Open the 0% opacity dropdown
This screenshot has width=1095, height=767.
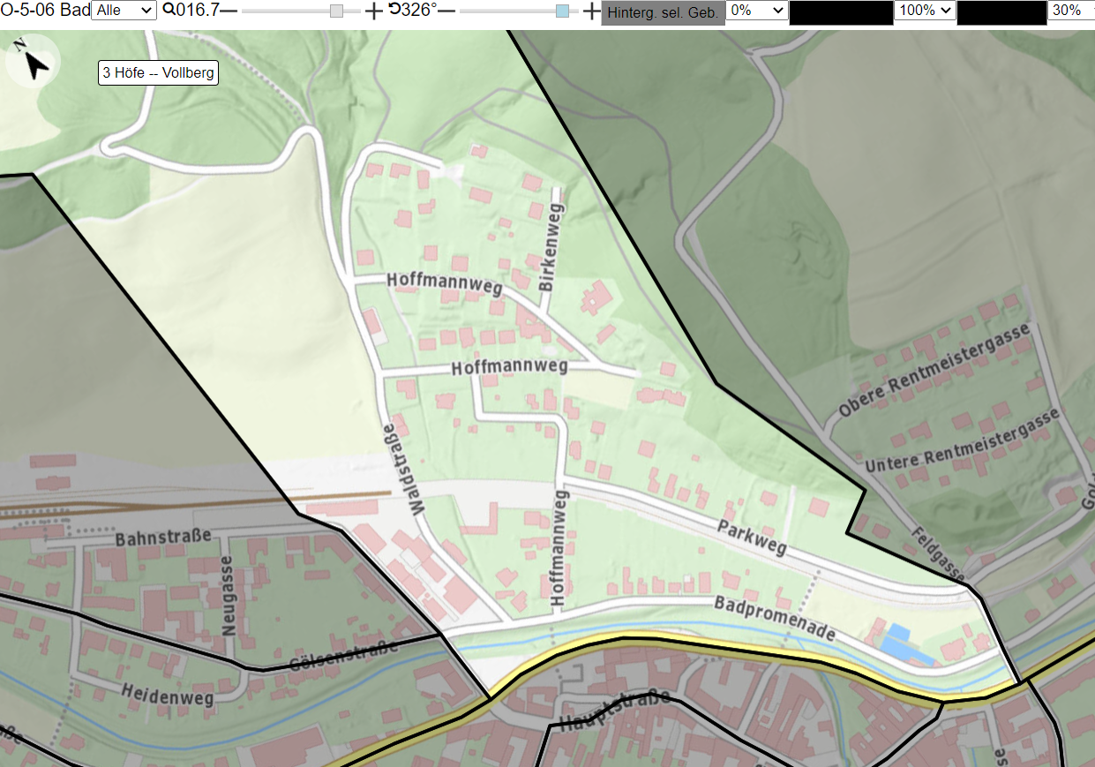coord(756,11)
